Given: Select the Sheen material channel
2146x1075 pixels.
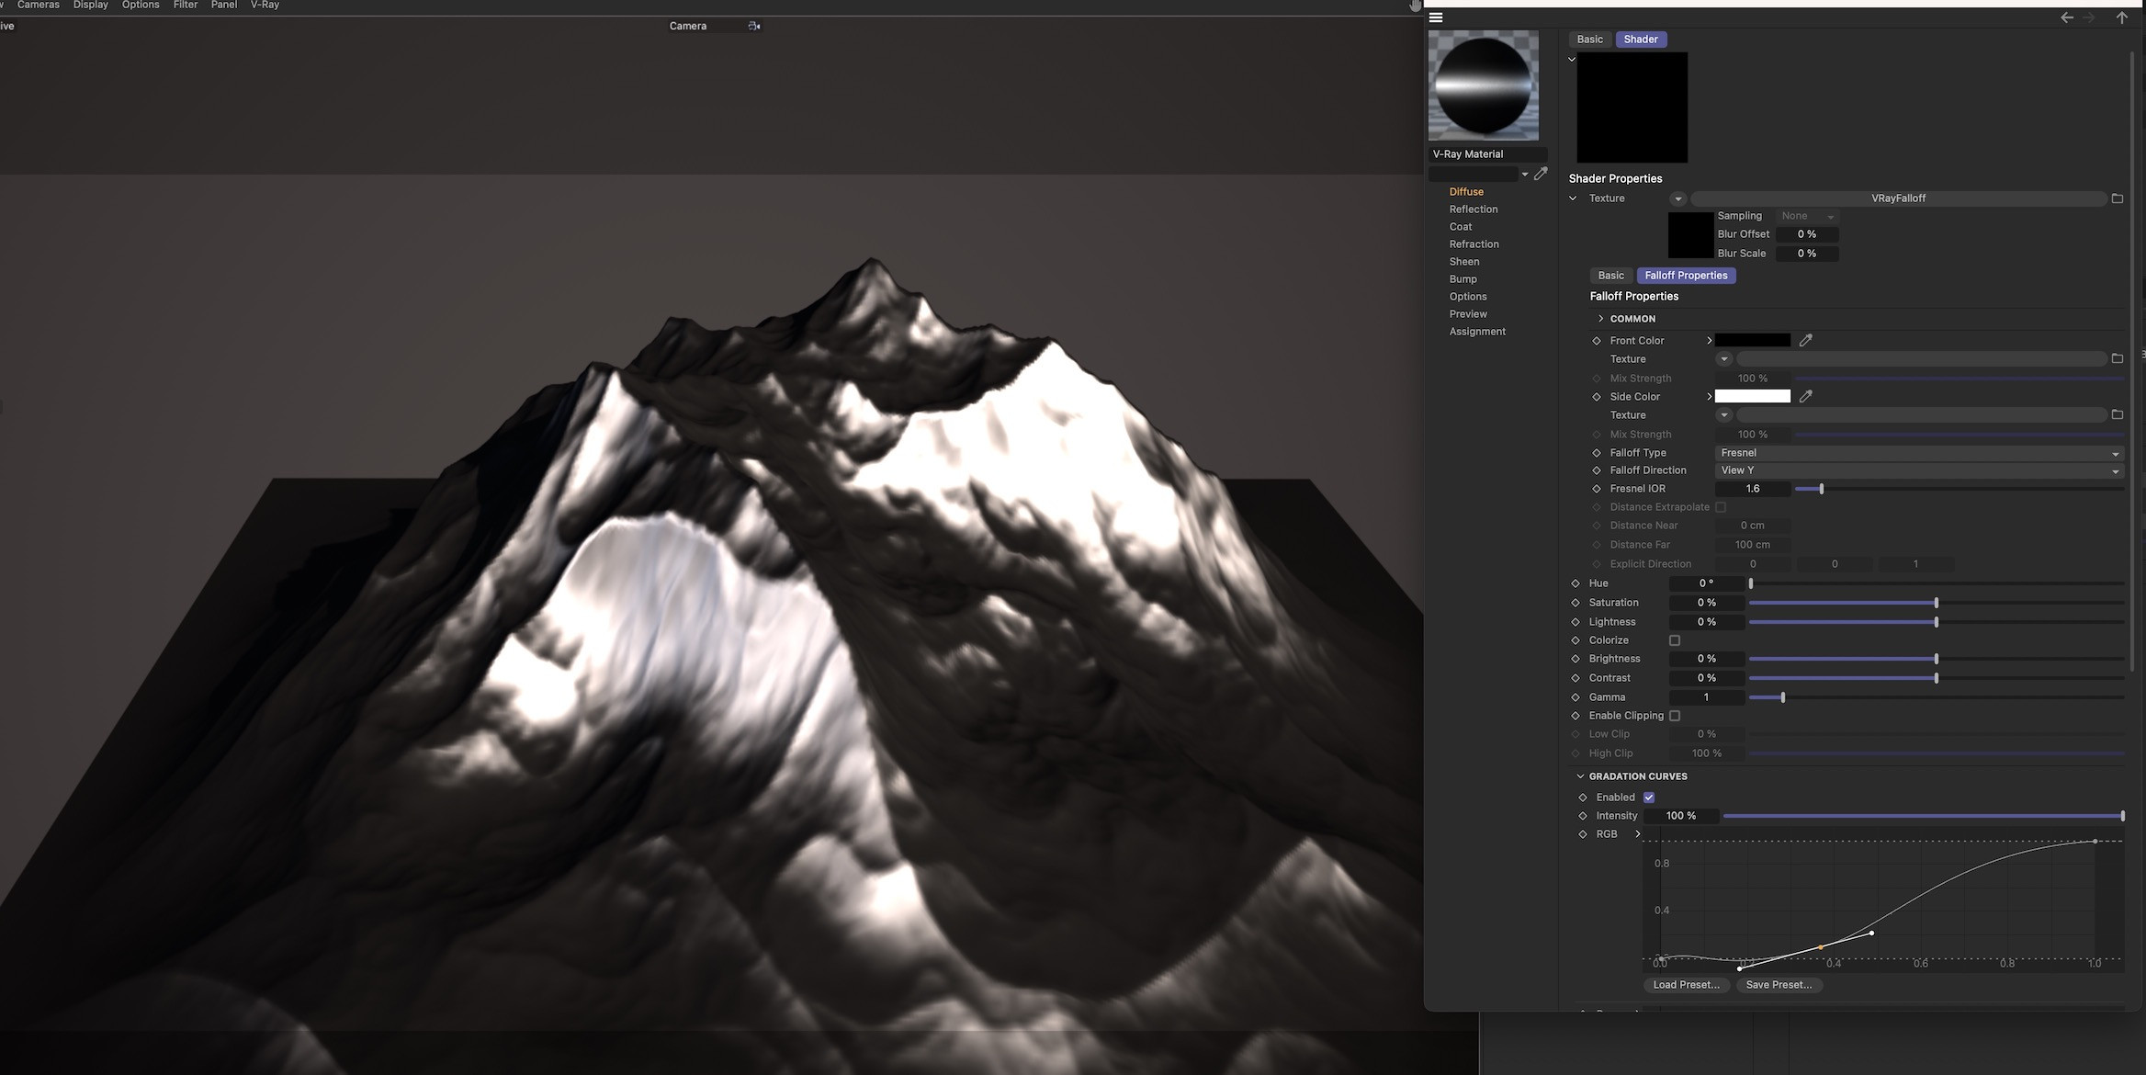Looking at the screenshot, I should pos(1464,262).
